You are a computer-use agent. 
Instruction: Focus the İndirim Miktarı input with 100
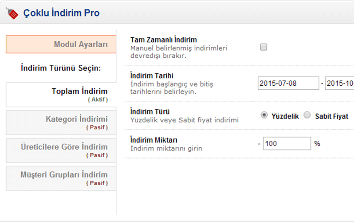(287, 144)
